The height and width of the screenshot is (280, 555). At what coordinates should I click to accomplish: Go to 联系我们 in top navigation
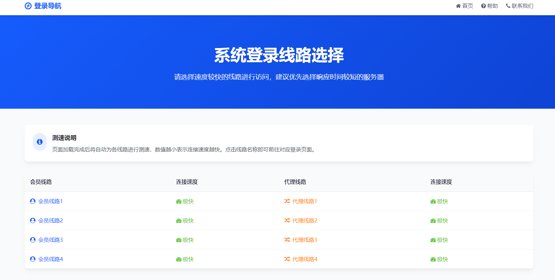(x=522, y=6)
